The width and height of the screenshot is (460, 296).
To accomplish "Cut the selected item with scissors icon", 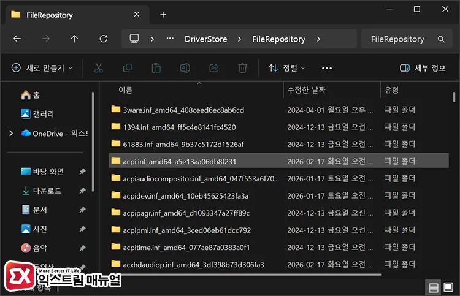I will point(99,68).
